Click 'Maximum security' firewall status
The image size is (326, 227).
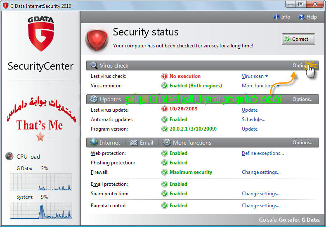pos(191,172)
